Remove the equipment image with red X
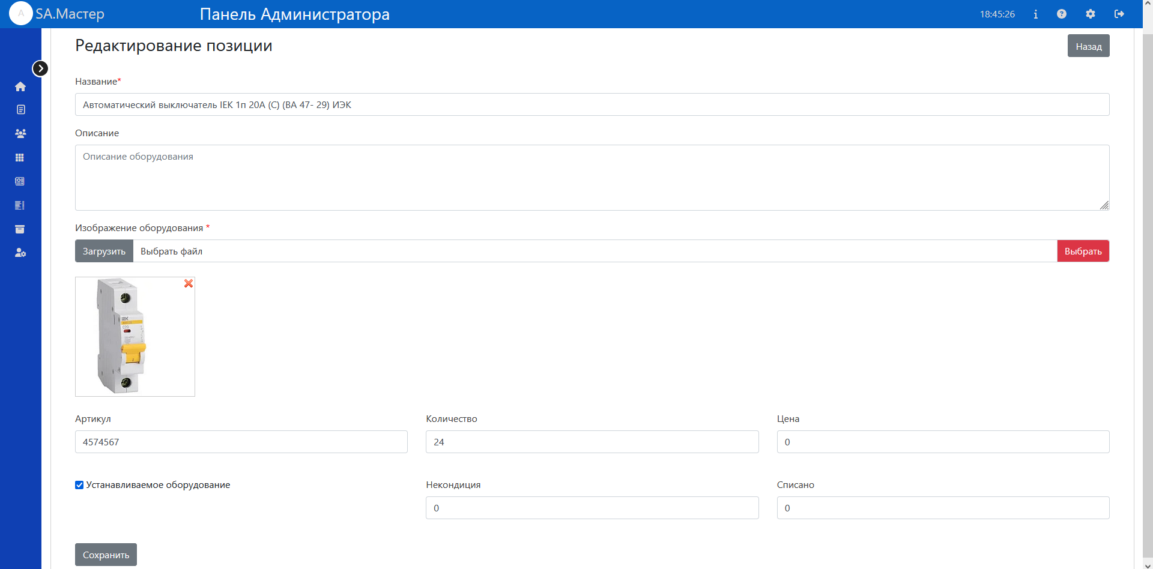Viewport: 1153px width, 569px height. [x=189, y=283]
